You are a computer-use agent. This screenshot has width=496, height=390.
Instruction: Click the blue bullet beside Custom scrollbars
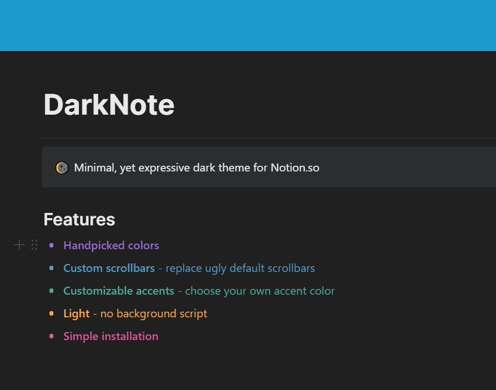coord(52,268)
